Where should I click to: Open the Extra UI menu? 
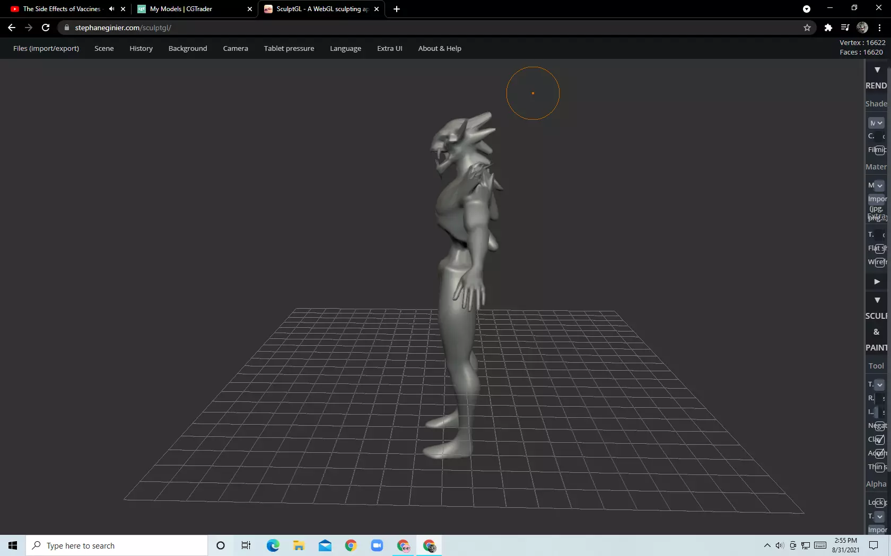click(390, 48)
